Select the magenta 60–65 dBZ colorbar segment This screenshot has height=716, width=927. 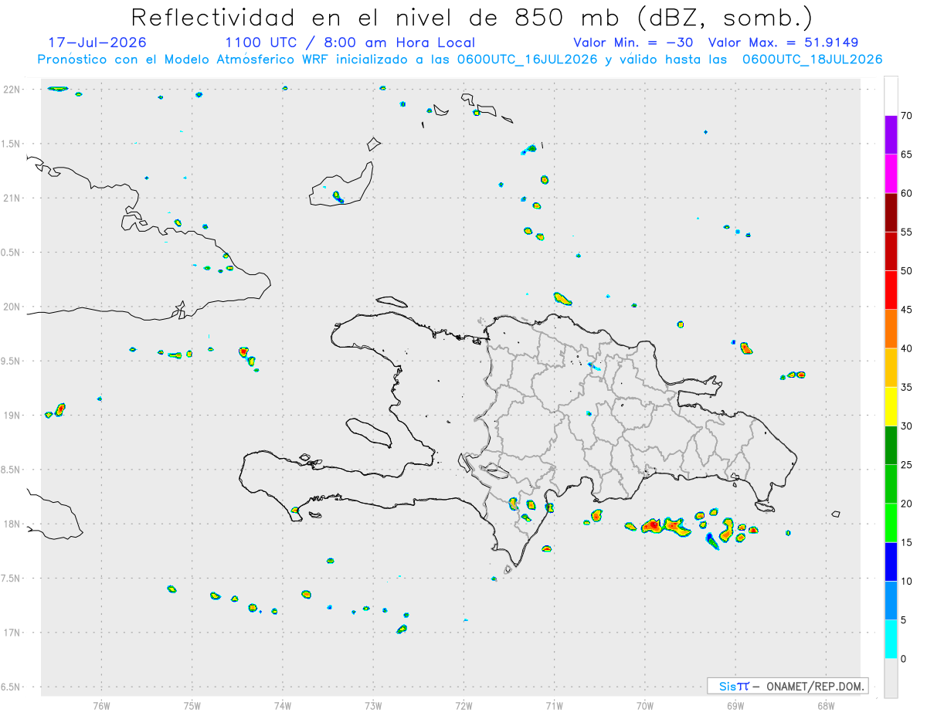[891, 174]
